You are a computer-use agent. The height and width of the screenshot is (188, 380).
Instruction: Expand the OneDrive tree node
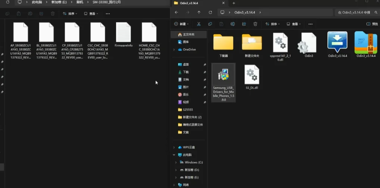point(174,50)
